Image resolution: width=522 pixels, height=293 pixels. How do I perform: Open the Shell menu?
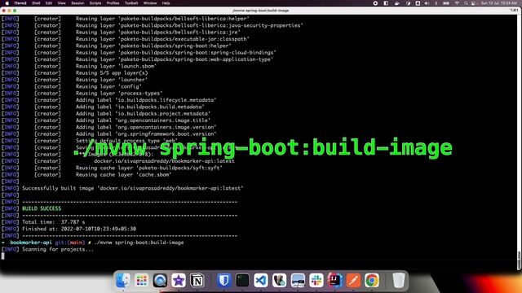click(36, 3)
